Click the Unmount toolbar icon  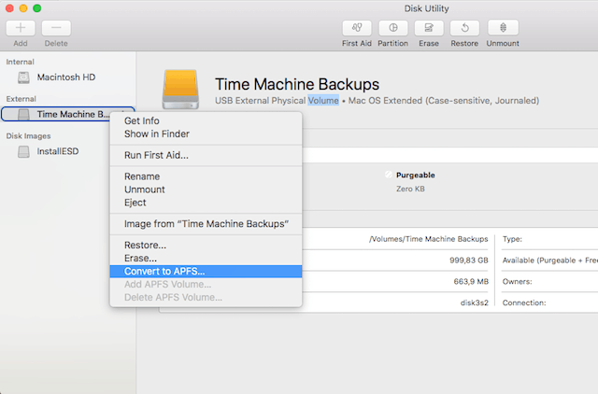pyautogui.click(x=503, y=28)
